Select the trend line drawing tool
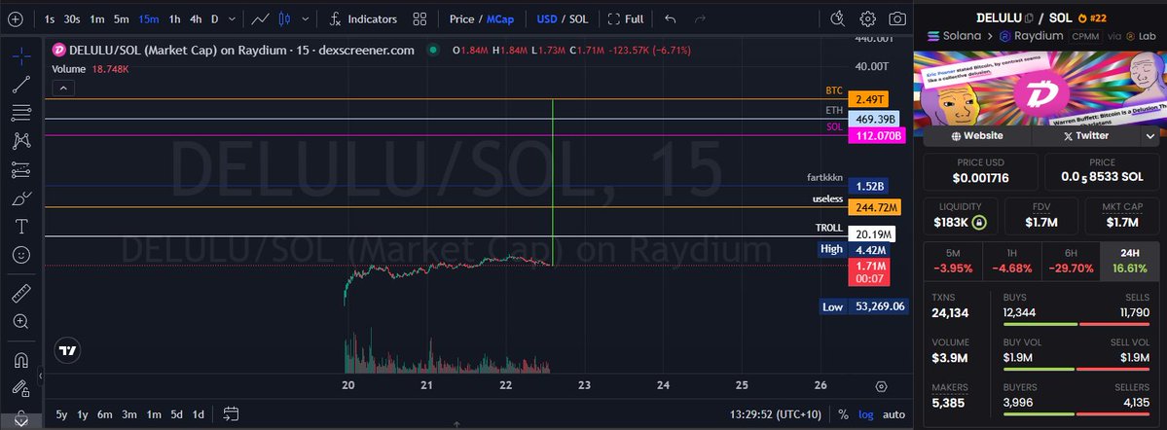This screenshot has width=1167, height=430. (x=21, y=84)
